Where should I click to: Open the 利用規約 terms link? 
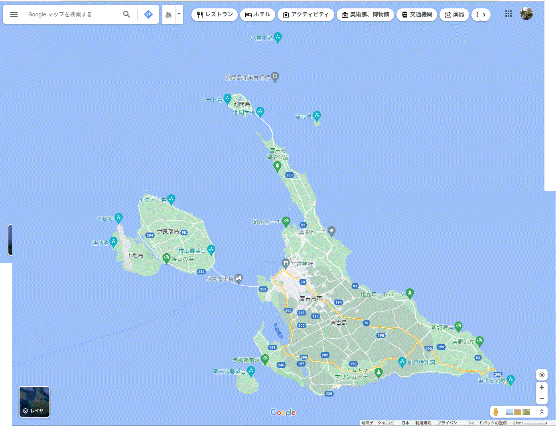(423, 423)
